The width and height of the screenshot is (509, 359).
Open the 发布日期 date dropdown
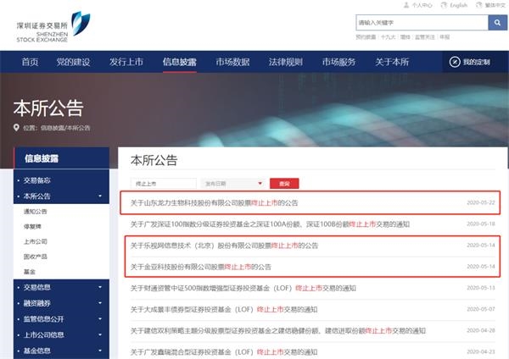coord(232,184)
